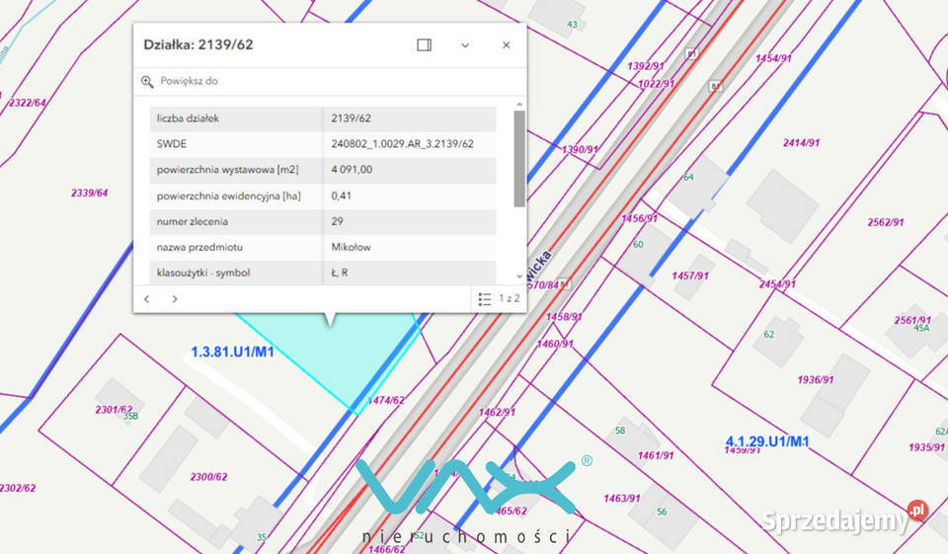Click the Powiększ do magnifier icon
This screenshot has height=554, width=948.
click(x=147, y=81)
